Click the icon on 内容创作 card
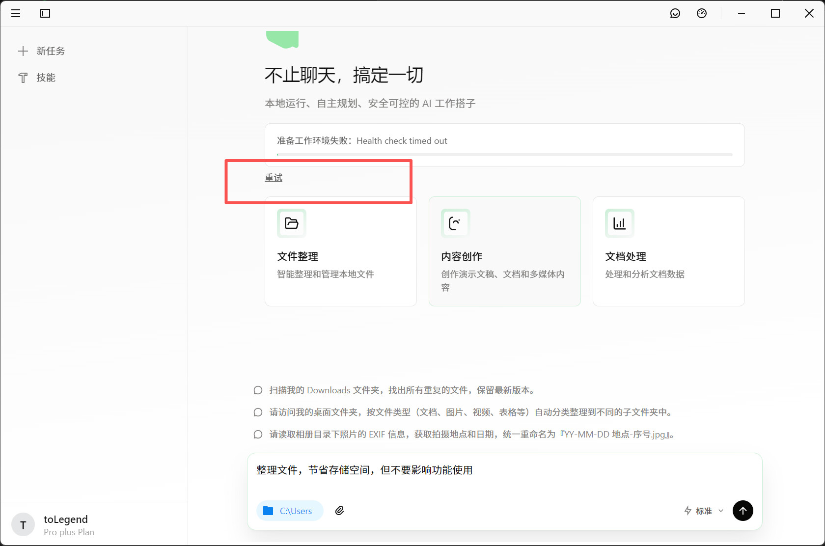Image resolution: width=825 pixels, height=546 pixels. [x=456, y=223]
